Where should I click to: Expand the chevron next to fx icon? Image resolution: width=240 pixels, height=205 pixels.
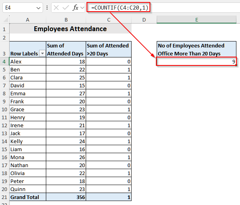(83, 8)
